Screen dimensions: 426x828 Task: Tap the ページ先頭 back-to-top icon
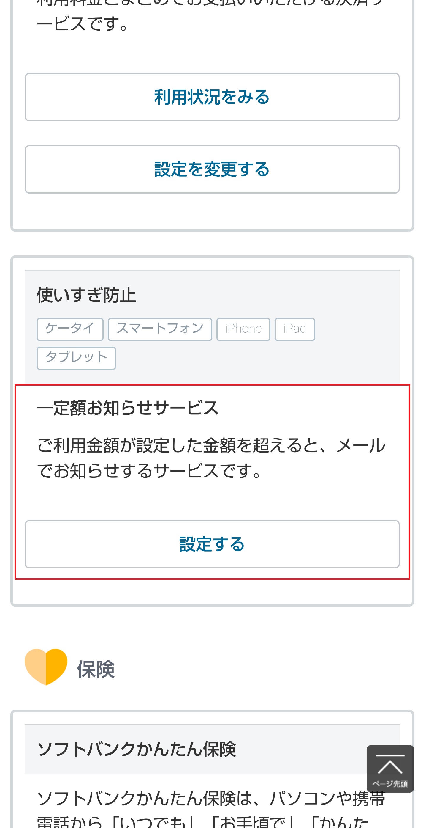tap(390, 769)
